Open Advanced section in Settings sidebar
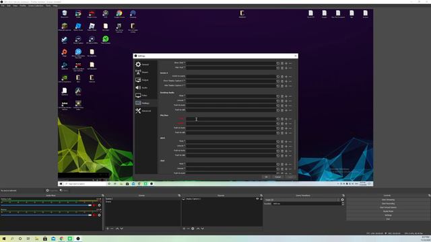This screenshot has width=431, height=242. coord(145,111)
